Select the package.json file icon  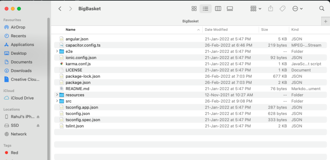point(62,83)
